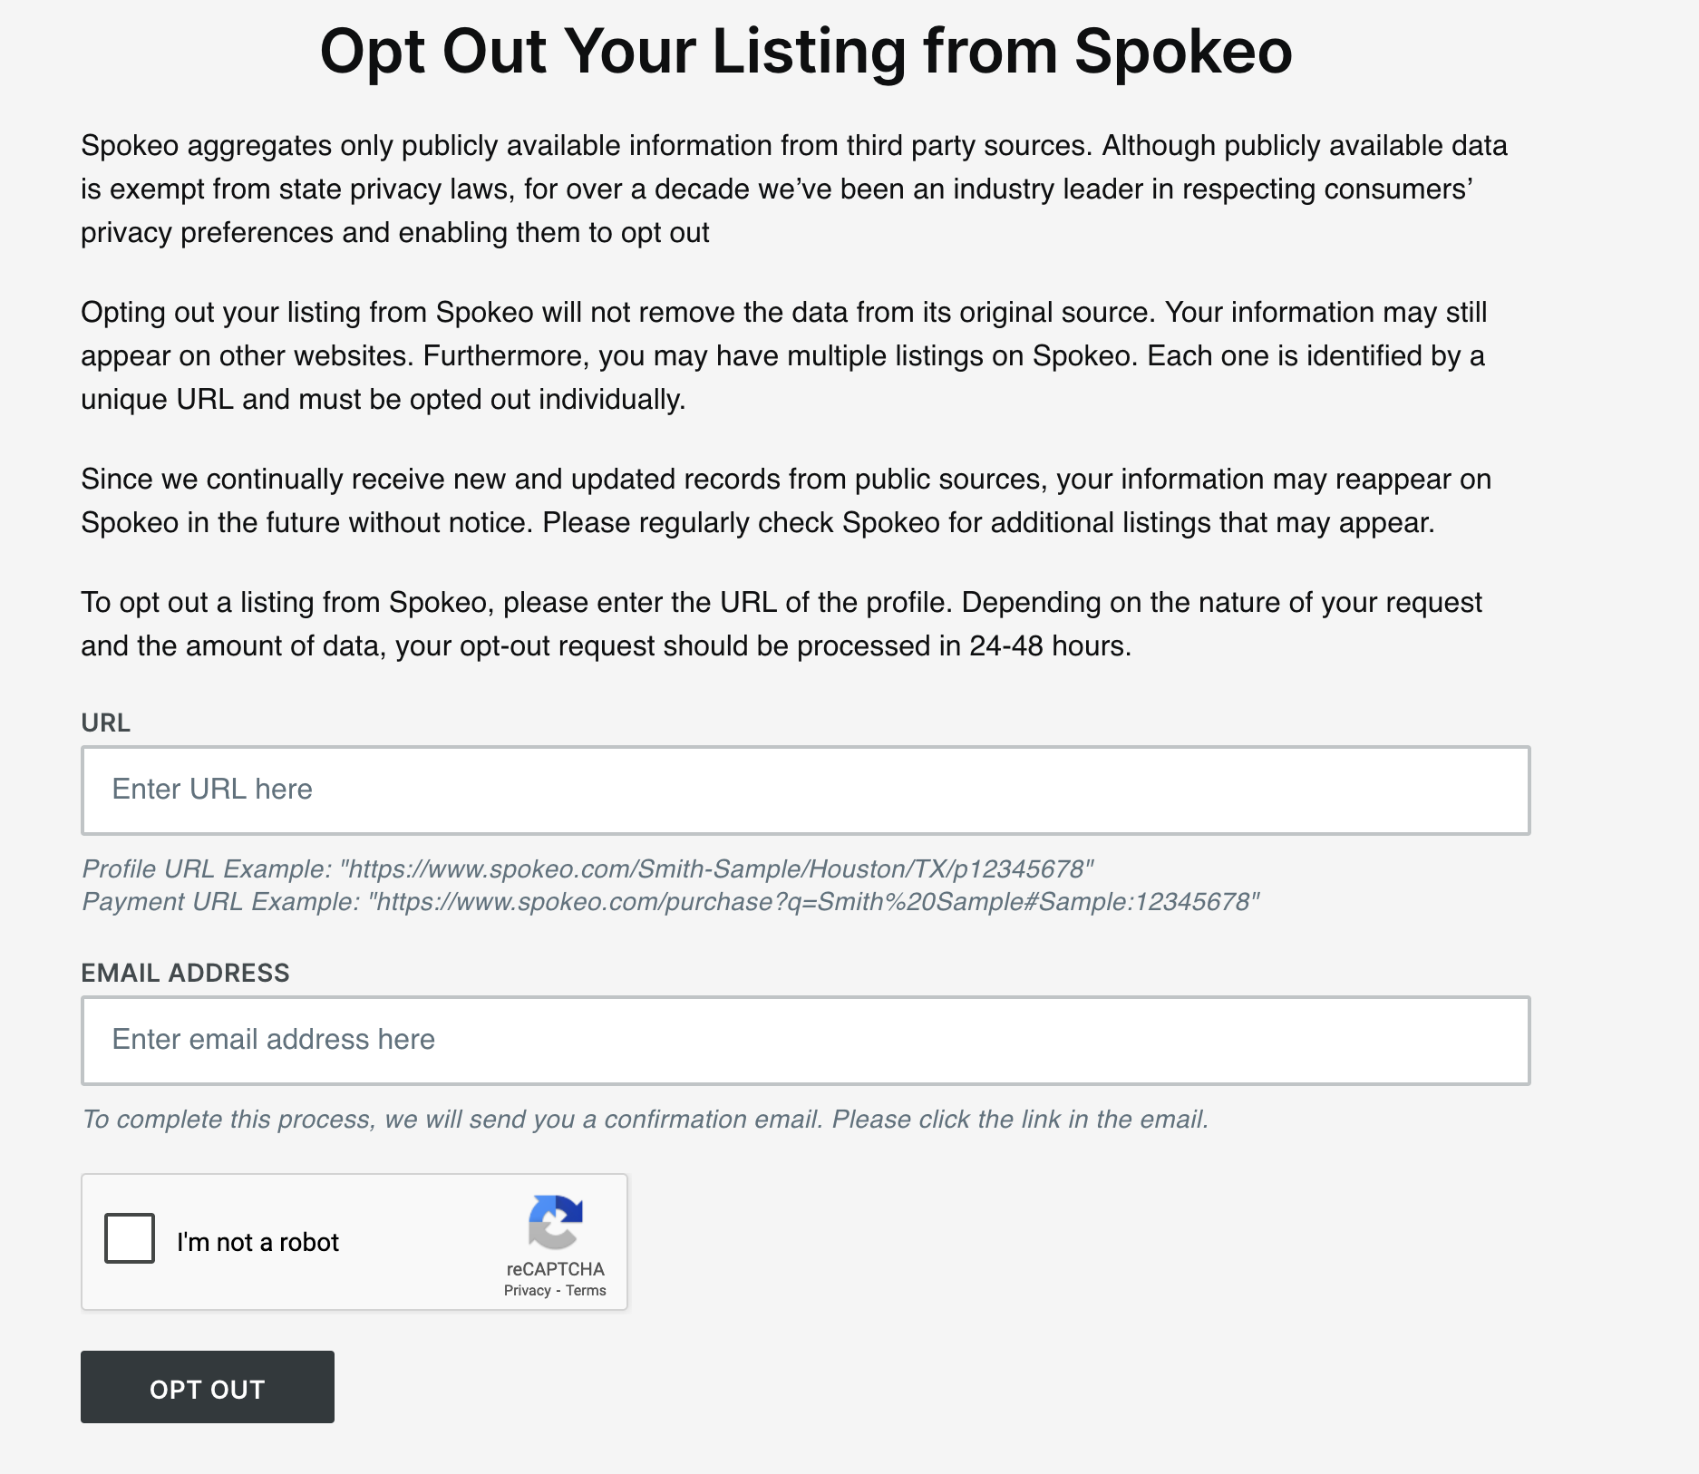Click the Payment URL Example hint line
Image resolution: width=1699 pixels, height=1474 pixels.
pos(671,901)
